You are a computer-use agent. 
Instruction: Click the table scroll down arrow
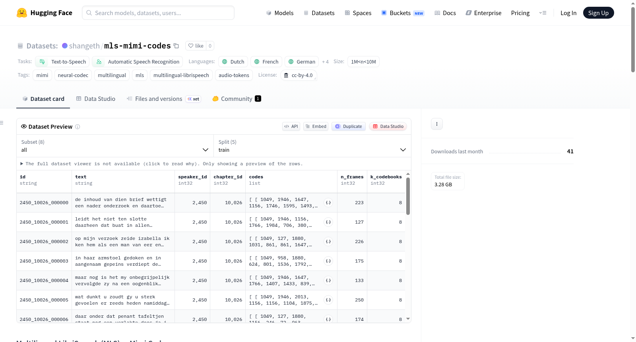(408, 319)
